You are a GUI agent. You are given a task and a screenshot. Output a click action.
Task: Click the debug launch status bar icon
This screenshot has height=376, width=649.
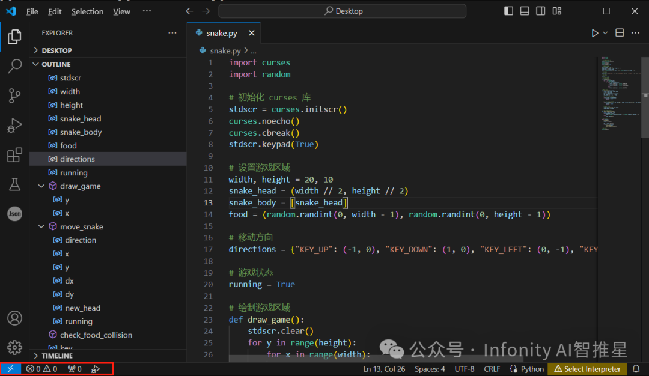[96, 369]
